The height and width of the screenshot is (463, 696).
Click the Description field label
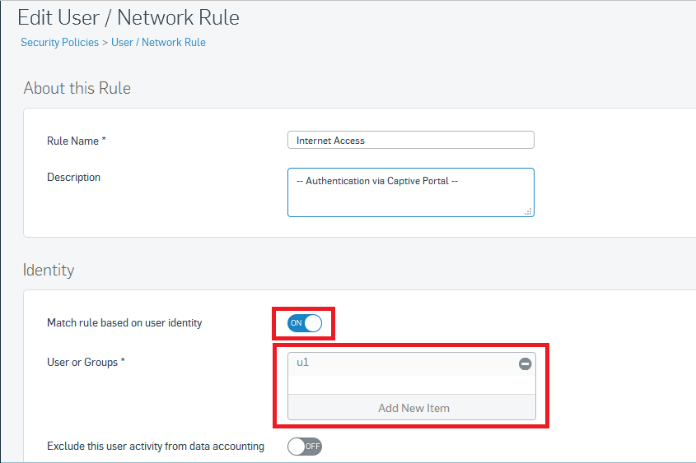[73, 178]
